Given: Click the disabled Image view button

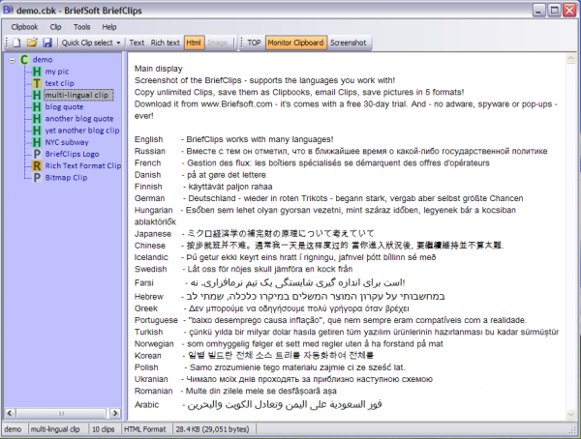Looking at the screenshot, I should [x=218, y=43].
